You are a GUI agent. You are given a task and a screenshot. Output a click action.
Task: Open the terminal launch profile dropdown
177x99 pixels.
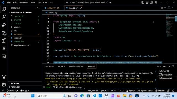point(161,67)
